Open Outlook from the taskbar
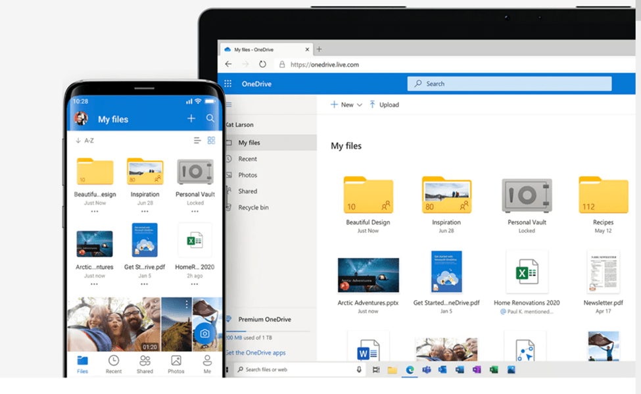Image resolution: width=641 pixels, height=394 pixels. [442, 370]
